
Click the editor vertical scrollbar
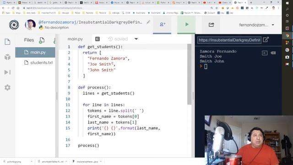point(189,74)
